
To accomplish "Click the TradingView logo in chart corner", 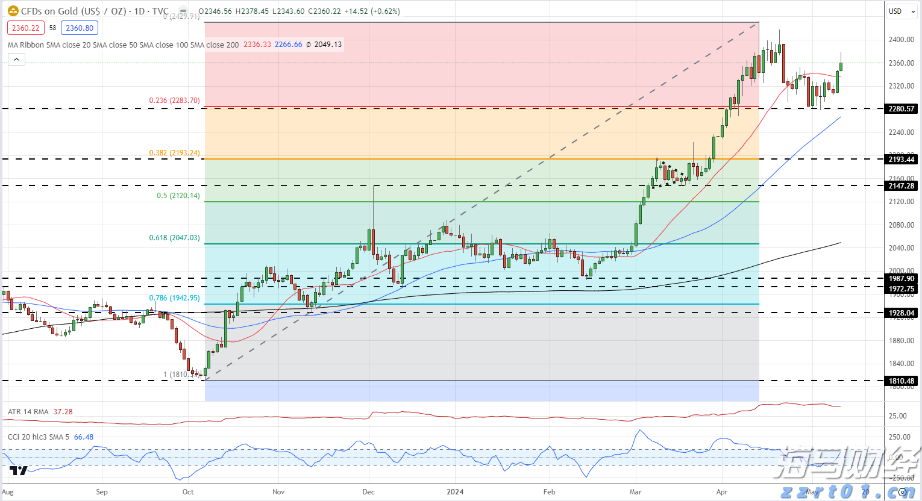I will coord(18,470).
